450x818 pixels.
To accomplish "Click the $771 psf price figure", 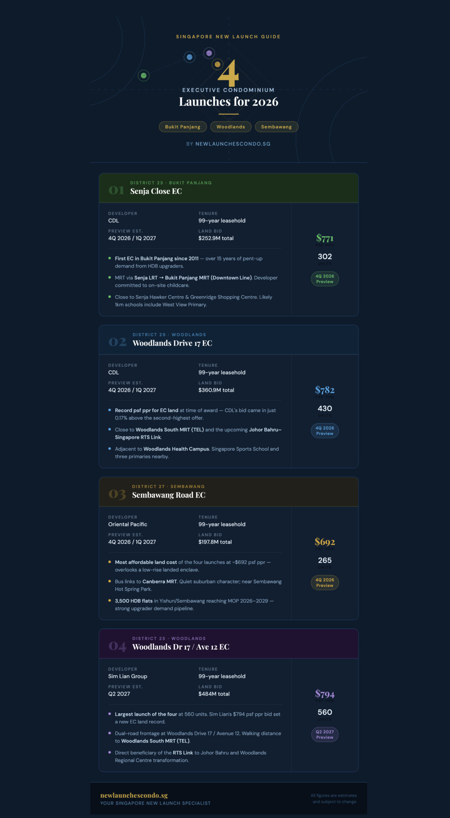I will [x=325, y=238].
